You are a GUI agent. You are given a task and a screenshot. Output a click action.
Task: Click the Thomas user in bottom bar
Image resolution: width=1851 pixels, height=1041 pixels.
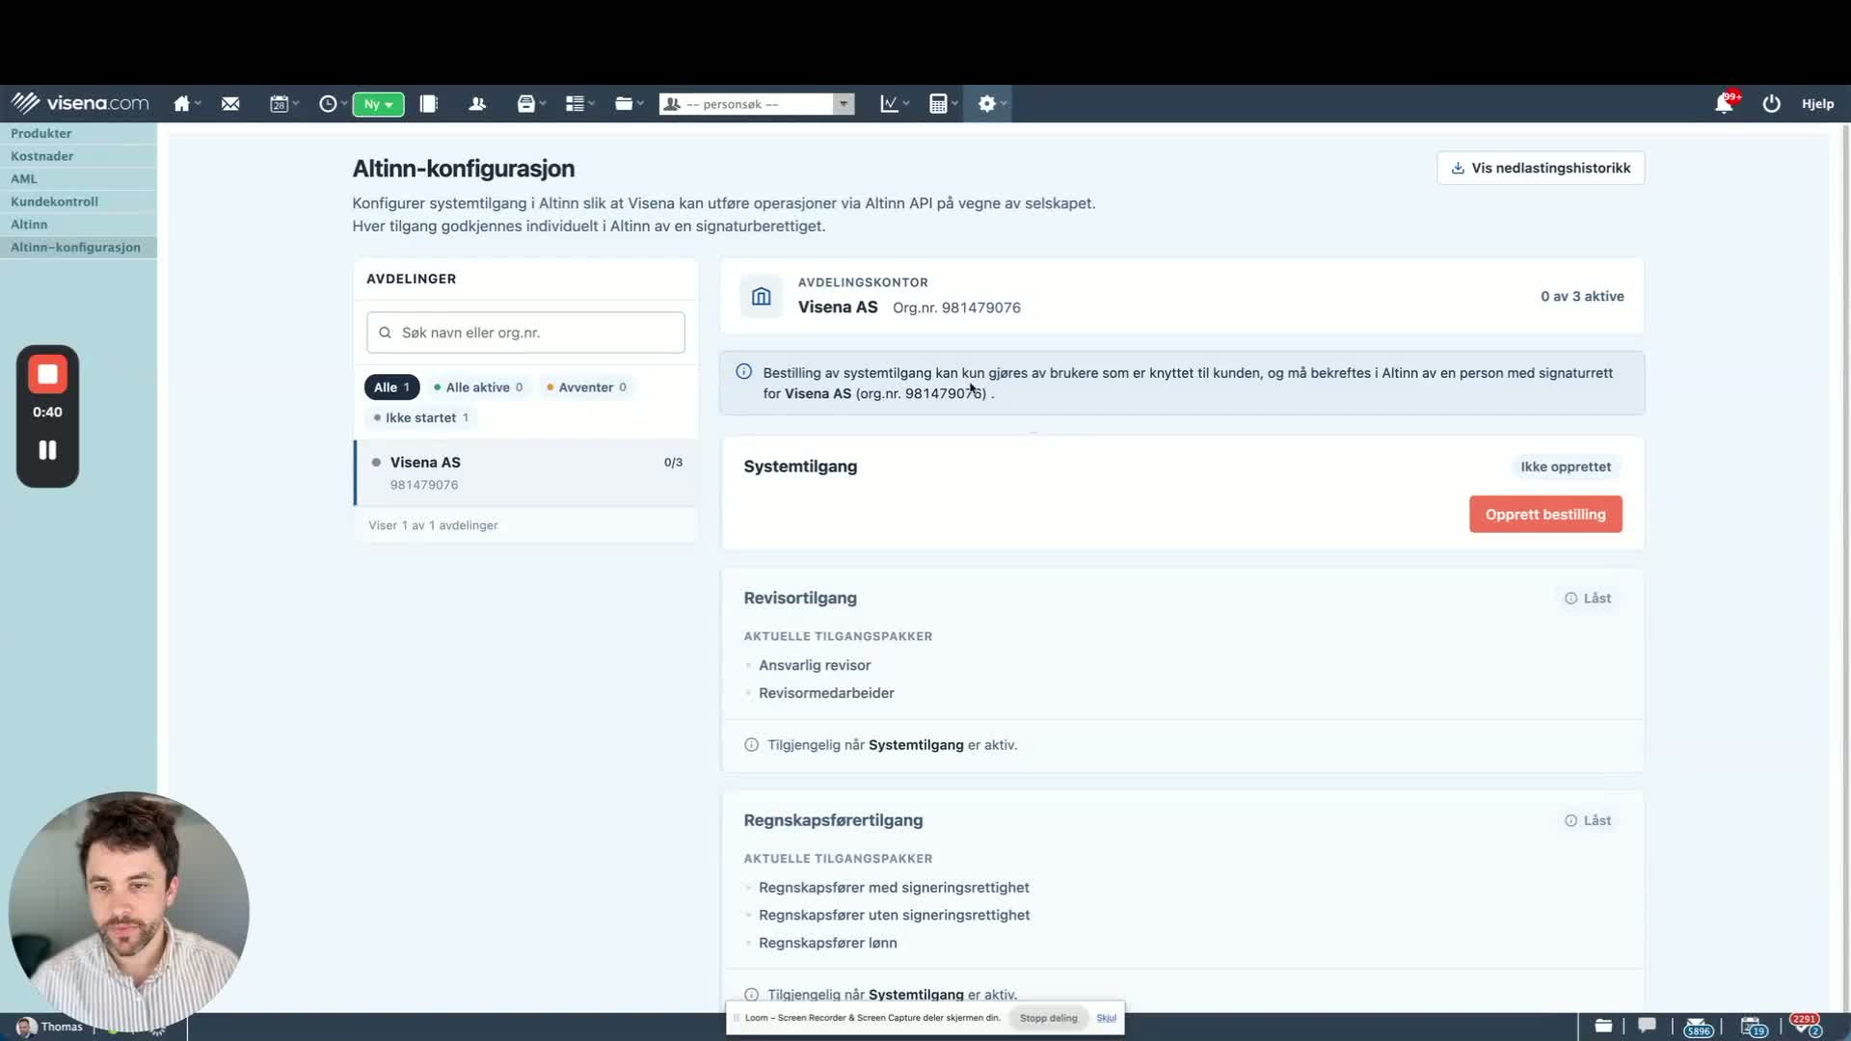coord(50,1027)
